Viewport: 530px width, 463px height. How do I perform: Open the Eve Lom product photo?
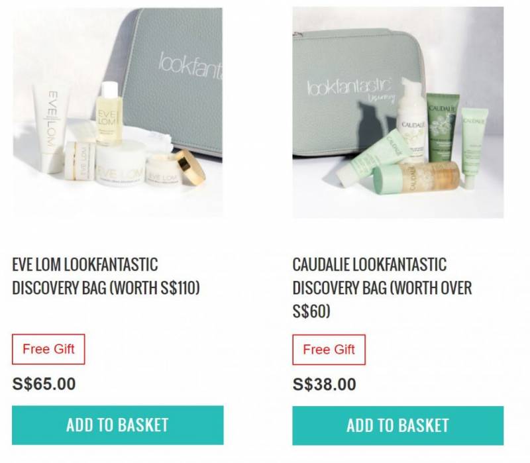pyautogui.click(x=118, y=113)
